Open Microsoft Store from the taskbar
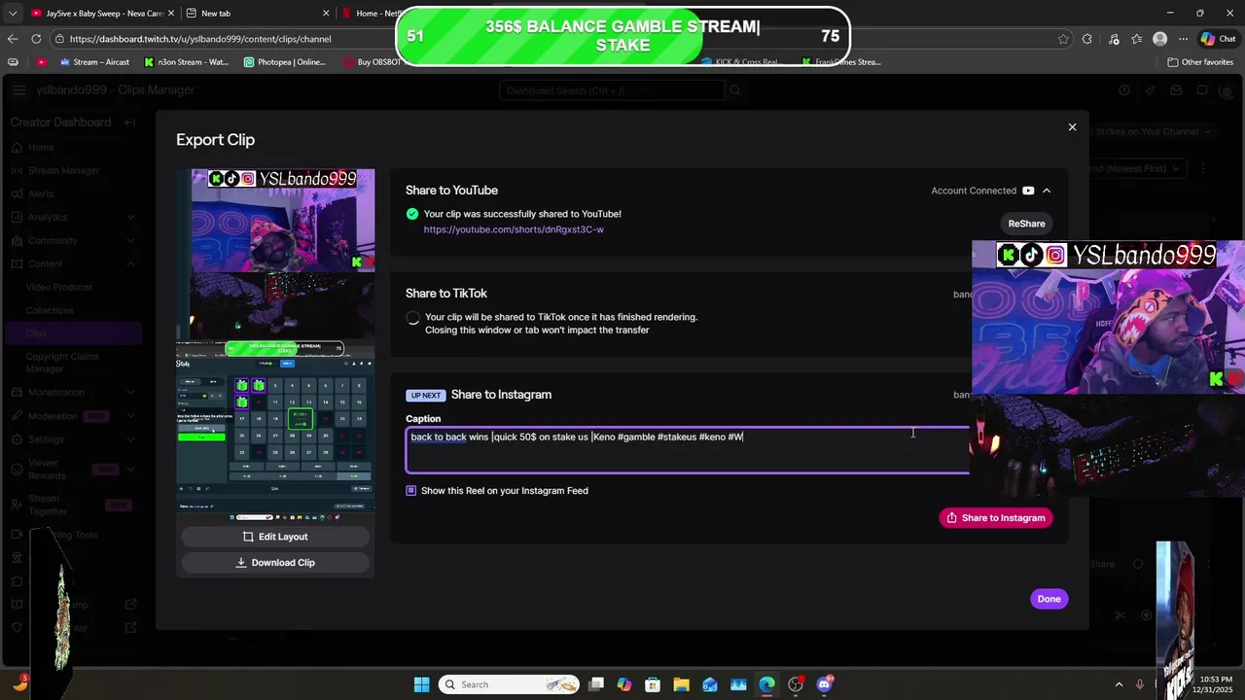This screenshot has height=700, width=1245. coord(653,684)
